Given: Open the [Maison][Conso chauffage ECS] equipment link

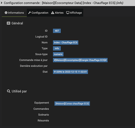Looking at the screenshot, I should point(72,103).
